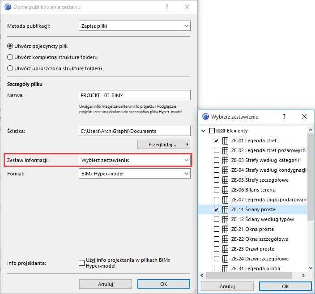
Task: Select ZE-22 Okna szczegółowe row
Action: pyautogui.click(x=253, y=239)
